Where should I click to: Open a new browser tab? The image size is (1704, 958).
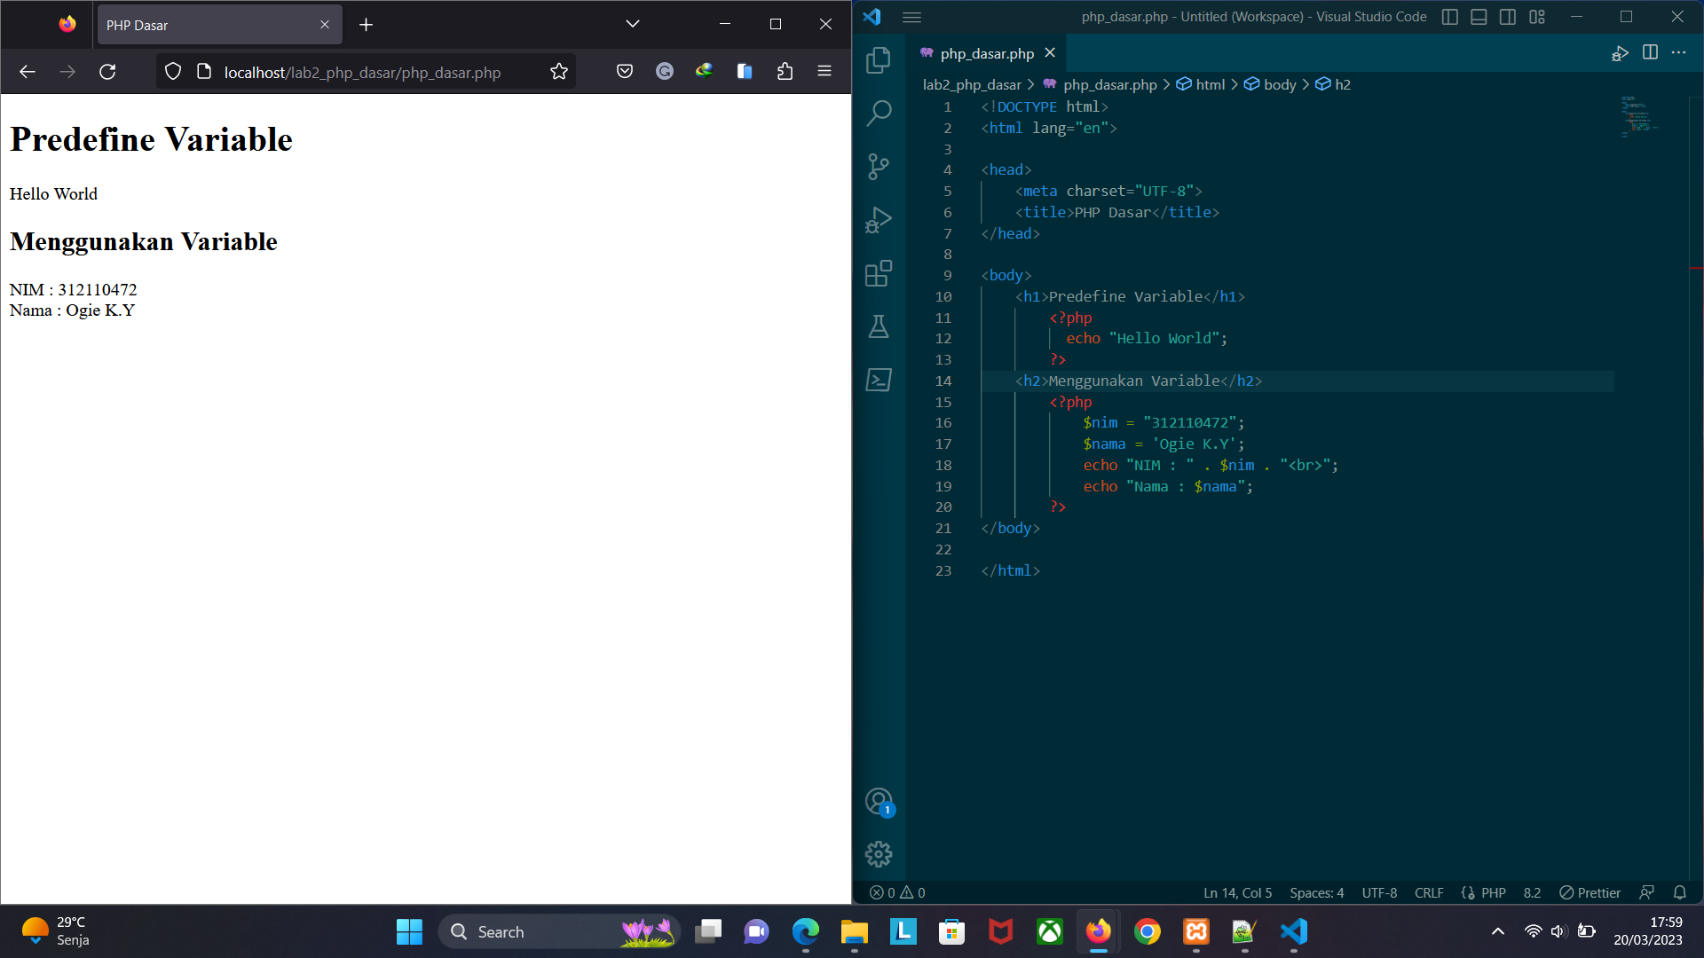(x=366, y=24)
